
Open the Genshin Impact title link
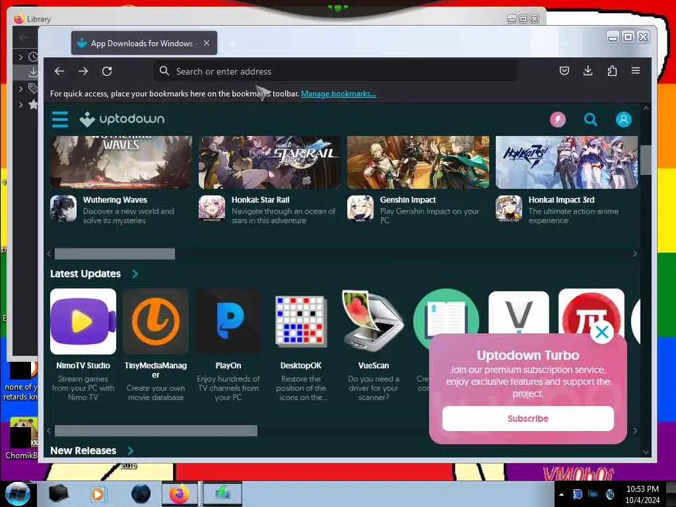point(408,199)
